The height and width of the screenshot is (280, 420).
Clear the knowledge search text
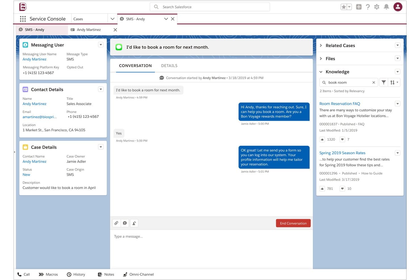[x=374, y=82]
